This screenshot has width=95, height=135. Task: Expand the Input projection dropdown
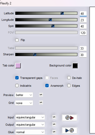(30, 117)
